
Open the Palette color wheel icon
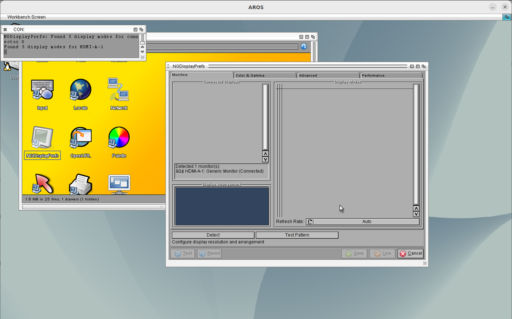click(119, 138)
